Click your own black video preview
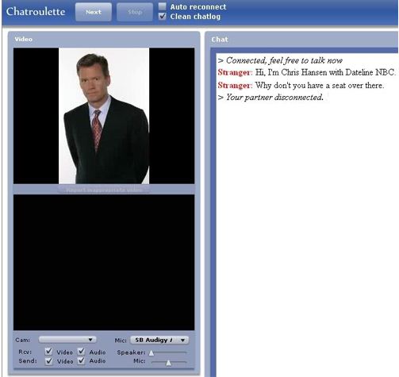This screenshot has width=399, height=377. coord(104,262)
